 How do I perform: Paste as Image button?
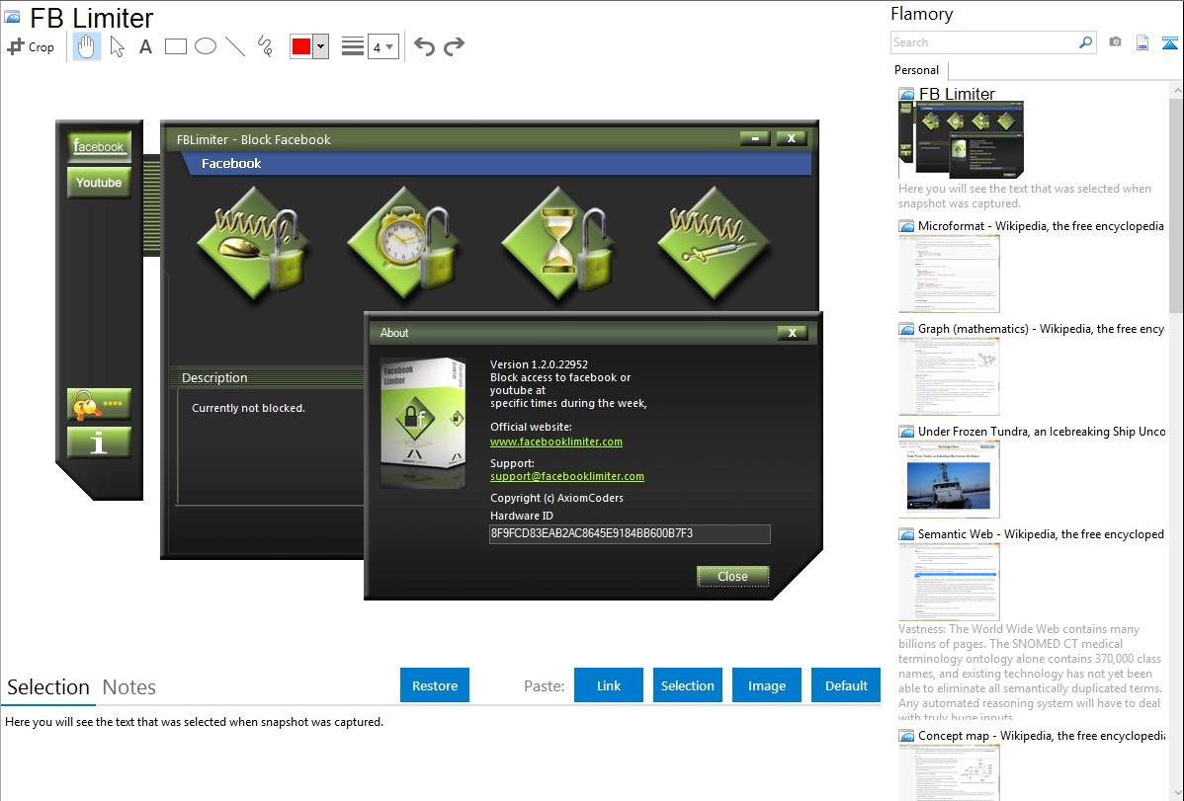pos(766,685)
